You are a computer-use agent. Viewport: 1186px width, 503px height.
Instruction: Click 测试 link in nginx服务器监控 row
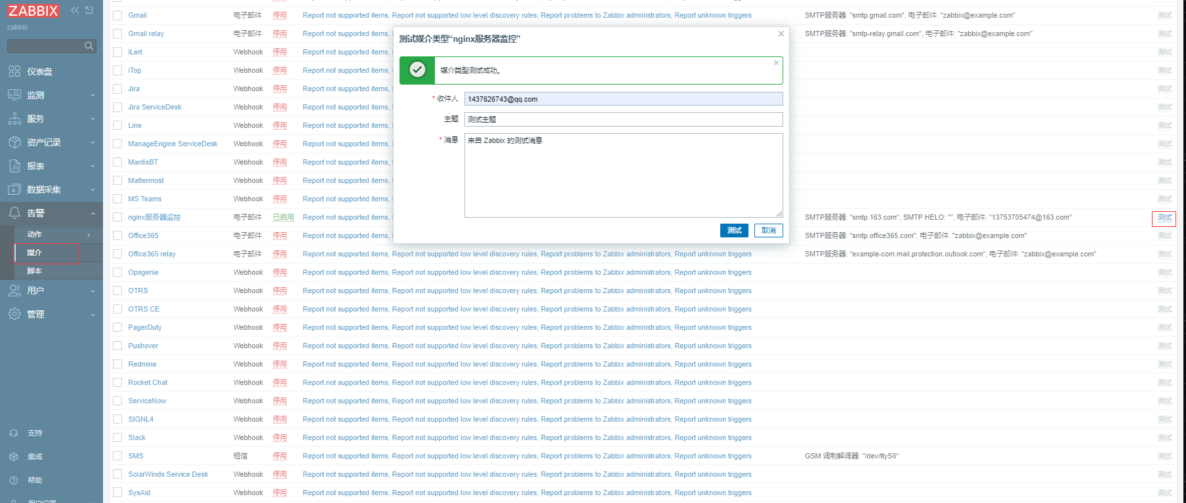[x=1164, y=218]
